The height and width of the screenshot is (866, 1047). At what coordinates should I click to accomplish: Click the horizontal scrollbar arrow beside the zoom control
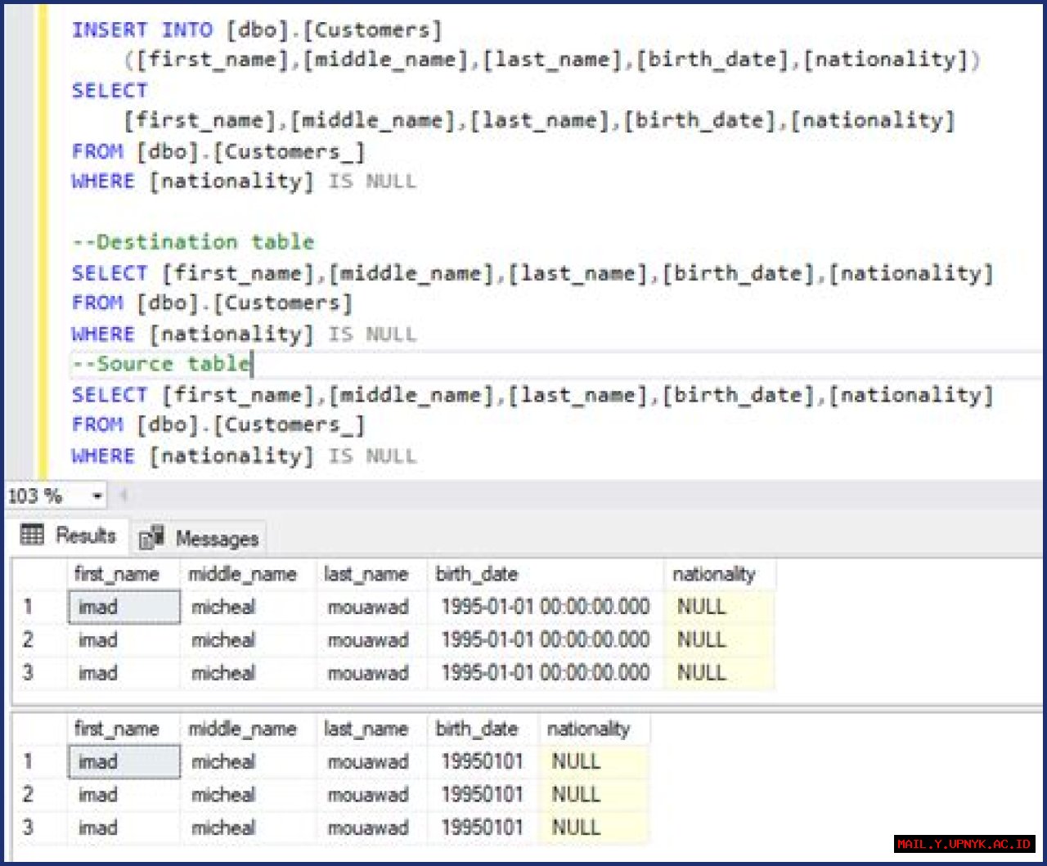point(124,495)
